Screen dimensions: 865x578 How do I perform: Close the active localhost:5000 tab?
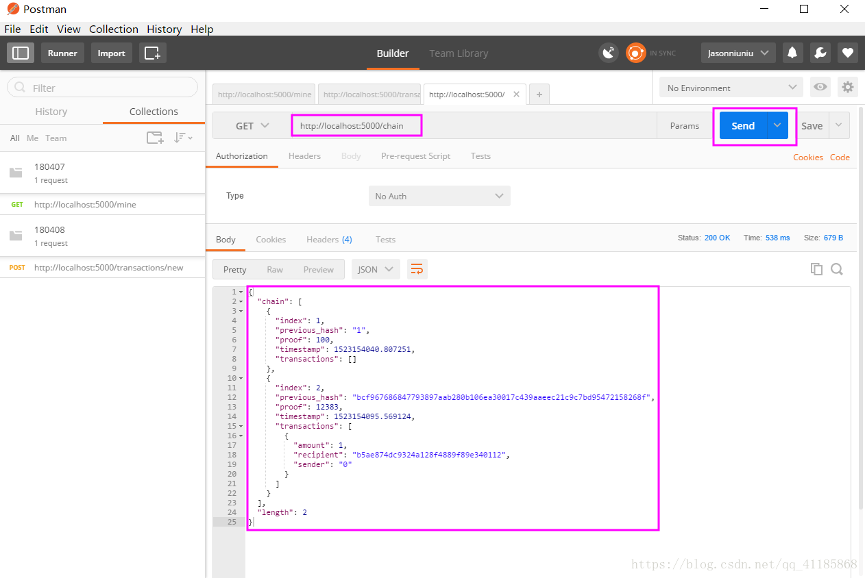pos(516,95)
